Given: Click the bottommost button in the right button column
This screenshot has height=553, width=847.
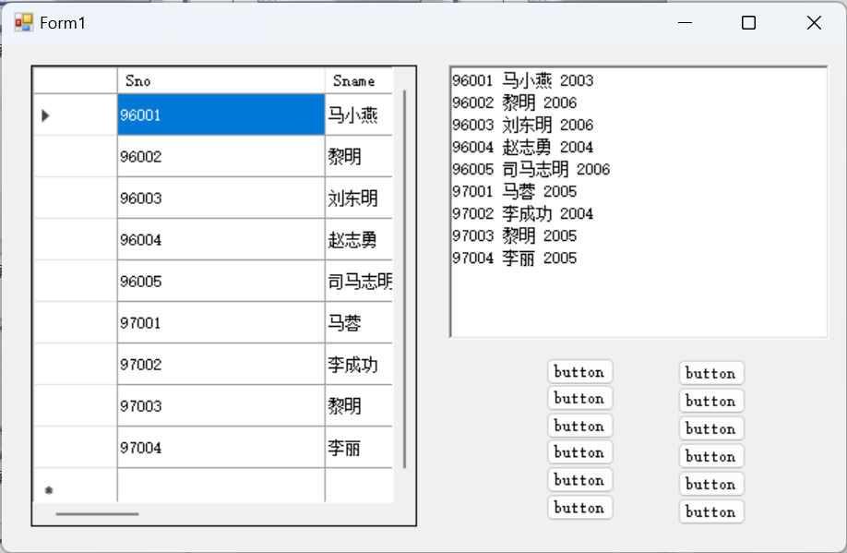Looking at the screenshot, I should pyautogui.click(x=711, y=511).
